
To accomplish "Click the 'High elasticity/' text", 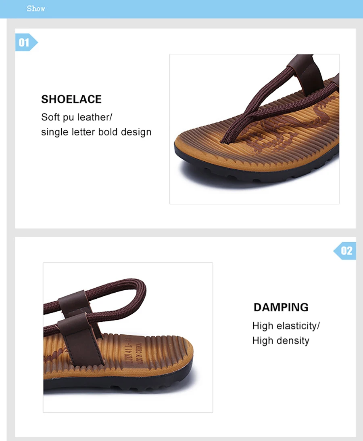I will [286, 326].
